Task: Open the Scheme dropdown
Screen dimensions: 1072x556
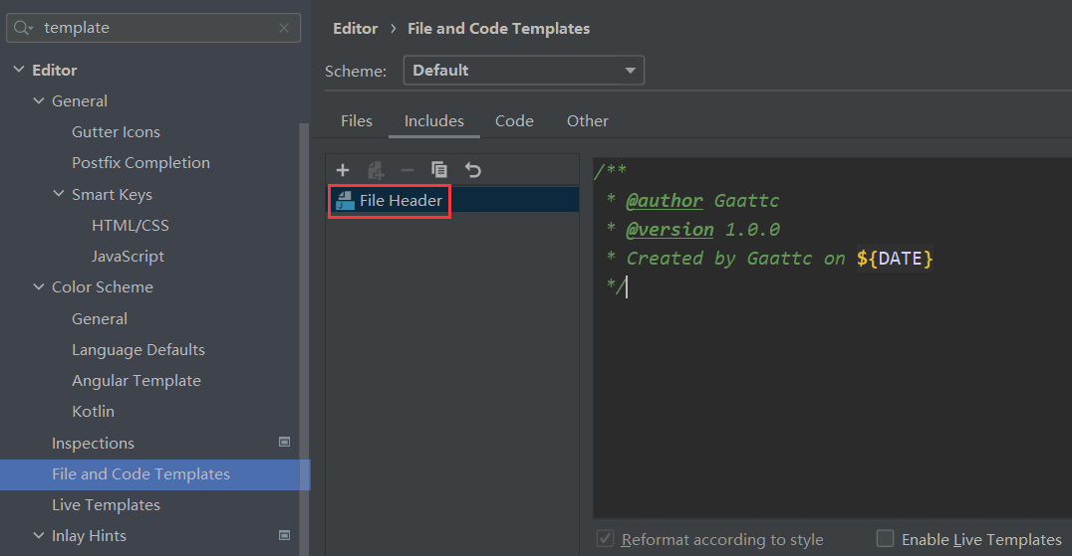Action: [x=524, y=71]
